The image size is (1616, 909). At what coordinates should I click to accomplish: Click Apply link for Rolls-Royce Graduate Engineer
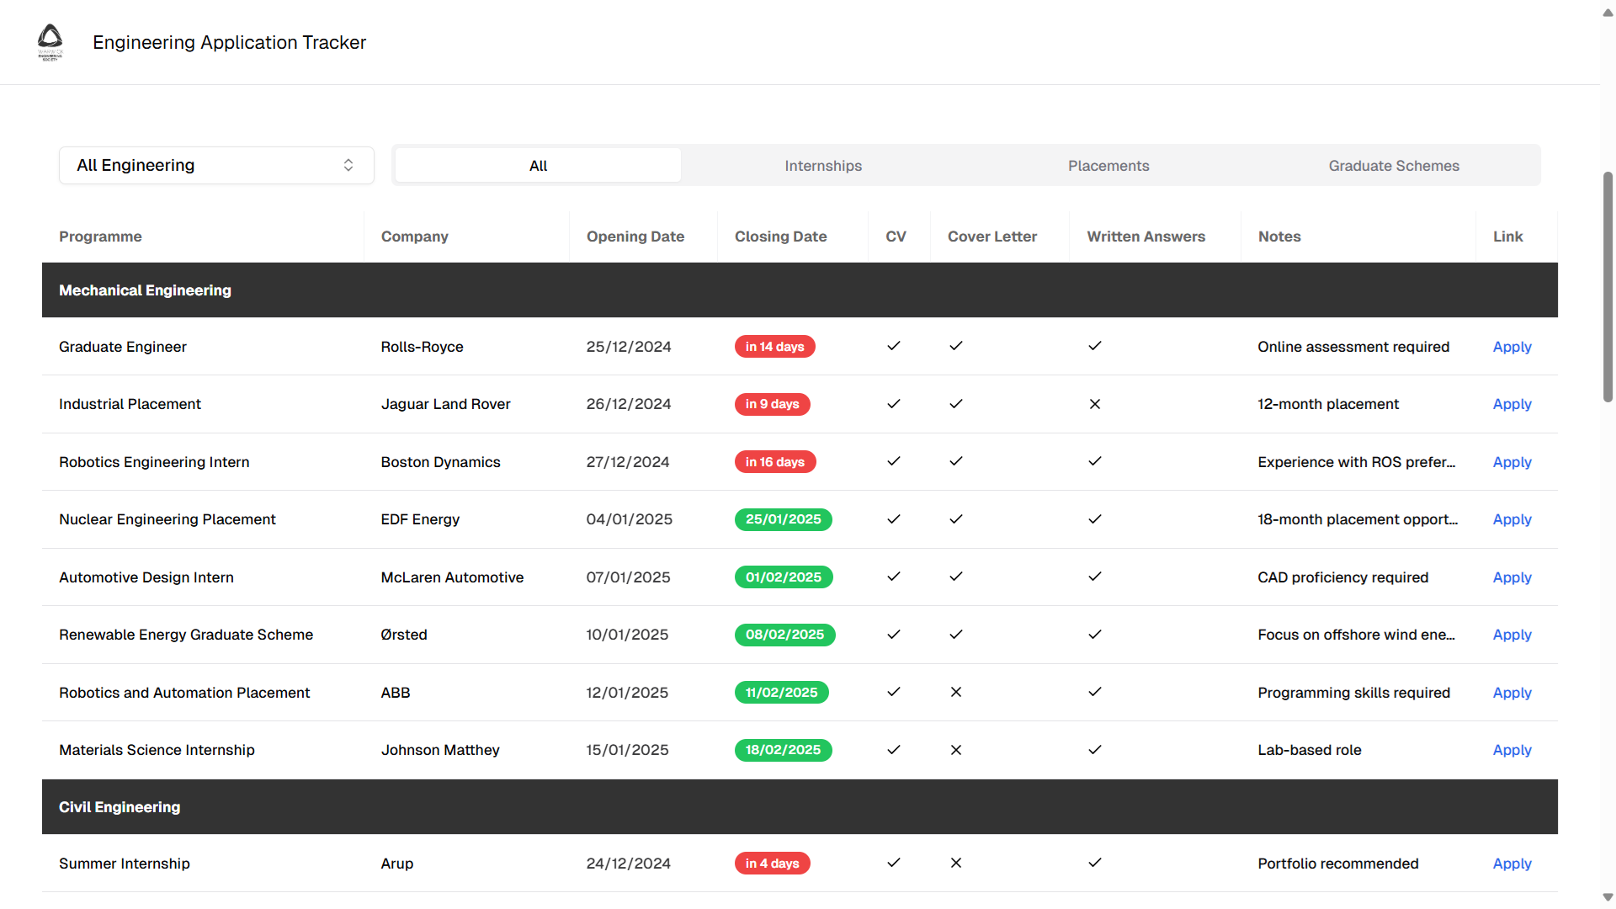pos(1512,347)
